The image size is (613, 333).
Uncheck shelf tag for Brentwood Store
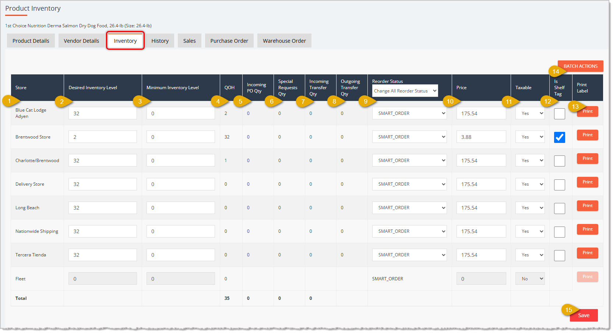(x=560, y=137)
